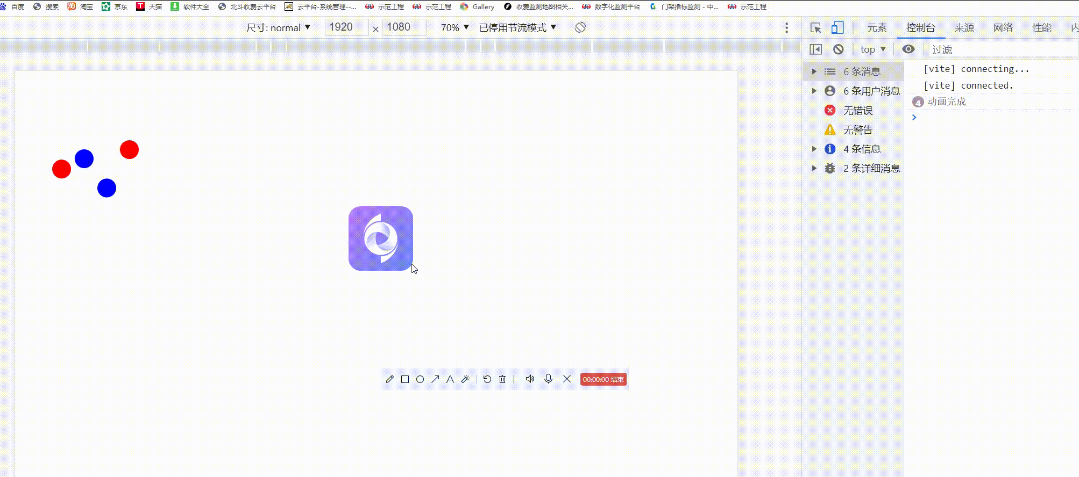Click the bug icon beside 2 条详细消息
The height and width of the screenshot is (477, 1079).
click(x=830, y=168)
